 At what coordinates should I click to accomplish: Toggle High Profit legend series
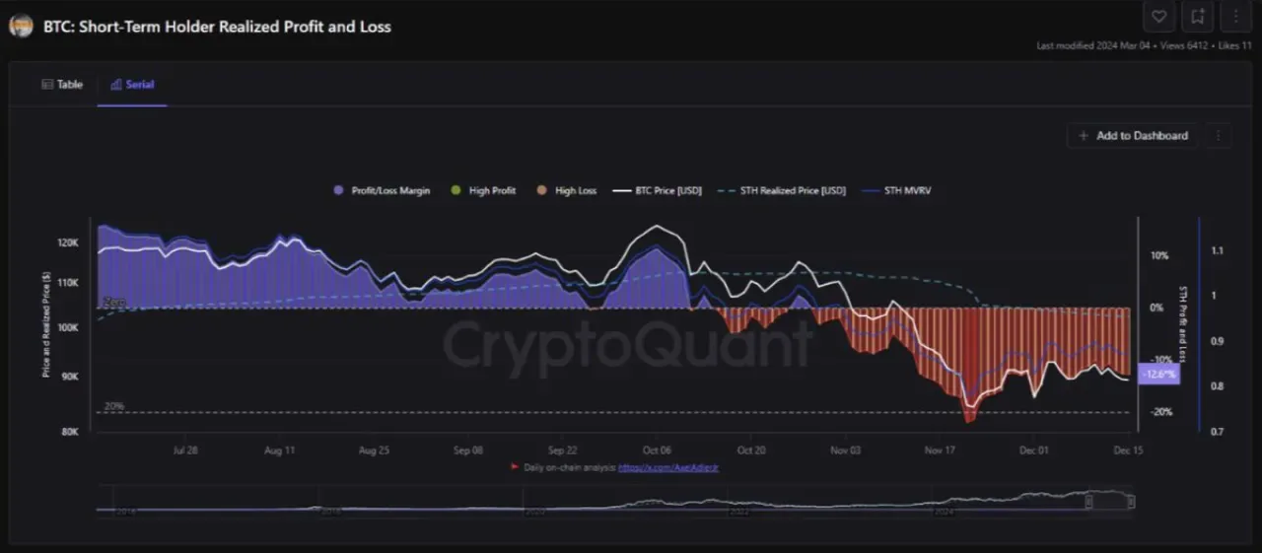[x=483, y=190]
